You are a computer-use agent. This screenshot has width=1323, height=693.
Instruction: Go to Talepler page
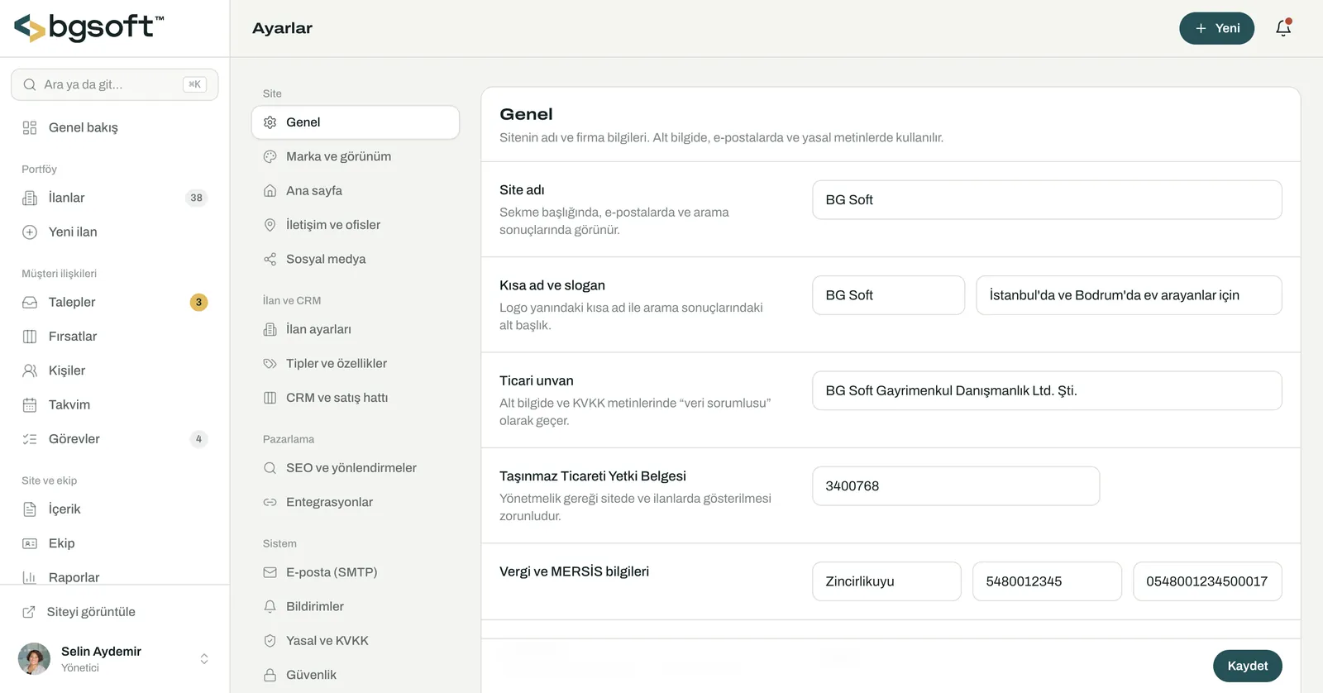tap(115, 303)
